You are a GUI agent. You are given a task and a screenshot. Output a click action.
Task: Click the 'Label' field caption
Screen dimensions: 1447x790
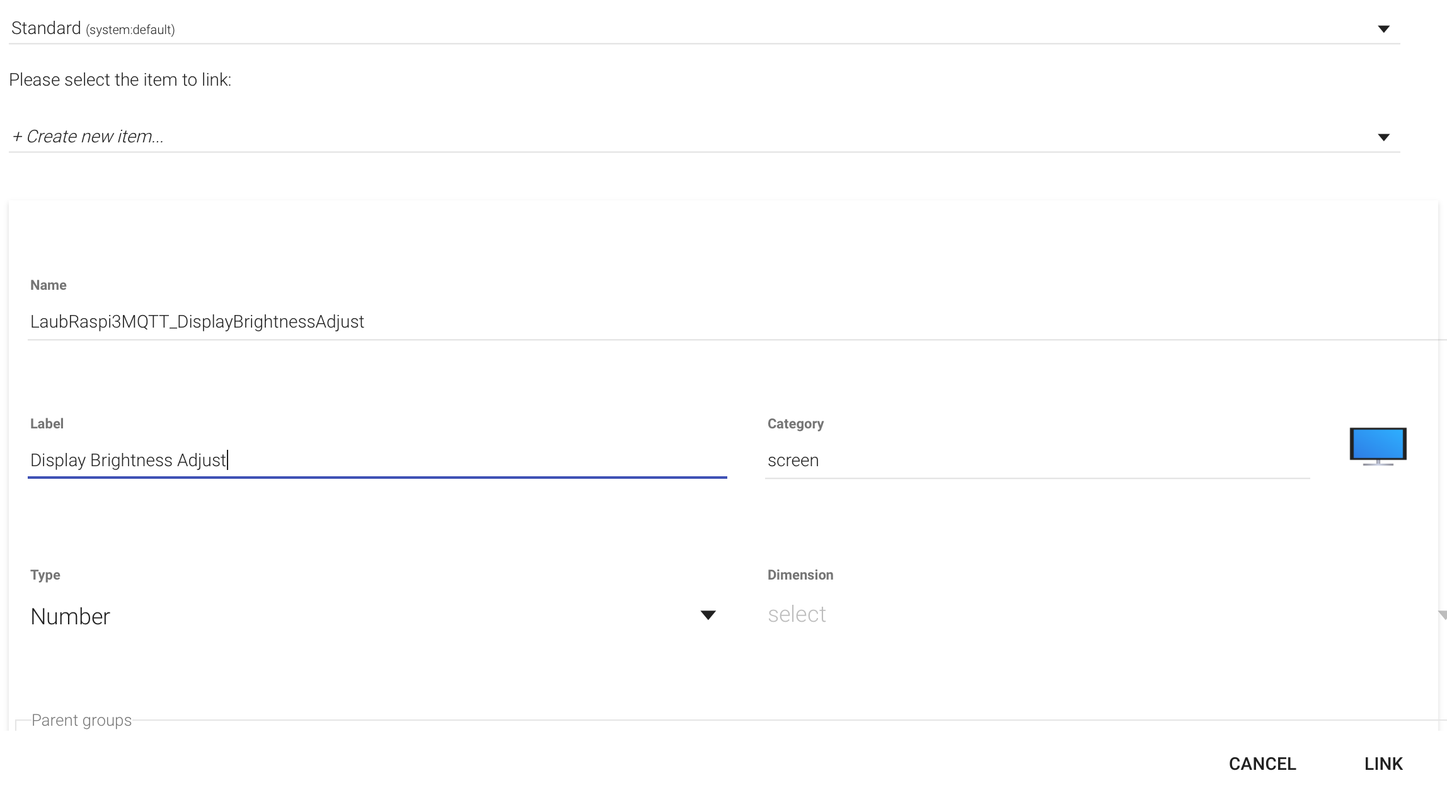click(x=47, y=424)
